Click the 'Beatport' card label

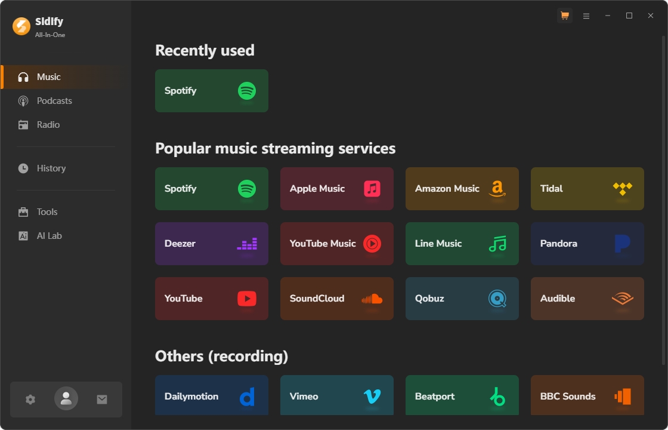coord(435,397)
